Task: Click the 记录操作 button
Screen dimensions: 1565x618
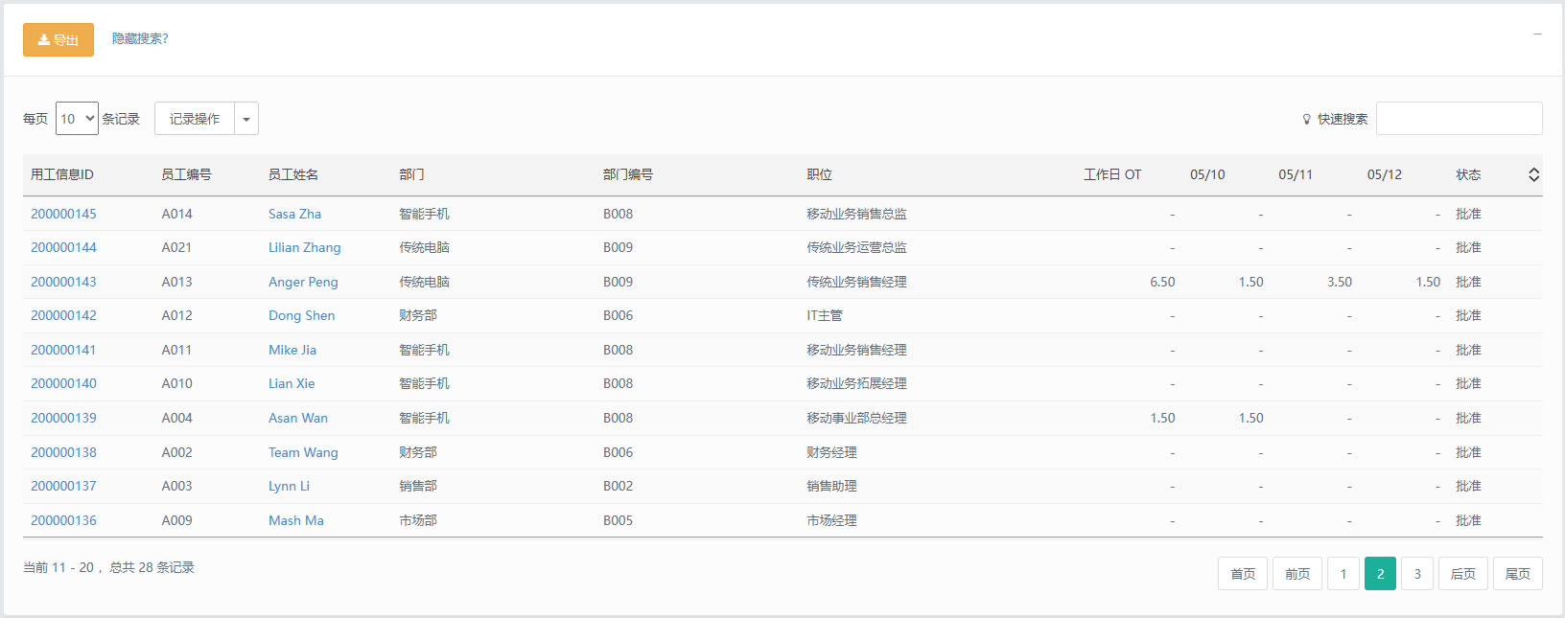Action: click(195, 119)
